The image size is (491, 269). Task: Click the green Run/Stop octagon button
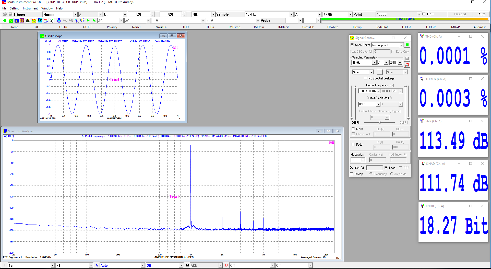(x=5, y=20)
